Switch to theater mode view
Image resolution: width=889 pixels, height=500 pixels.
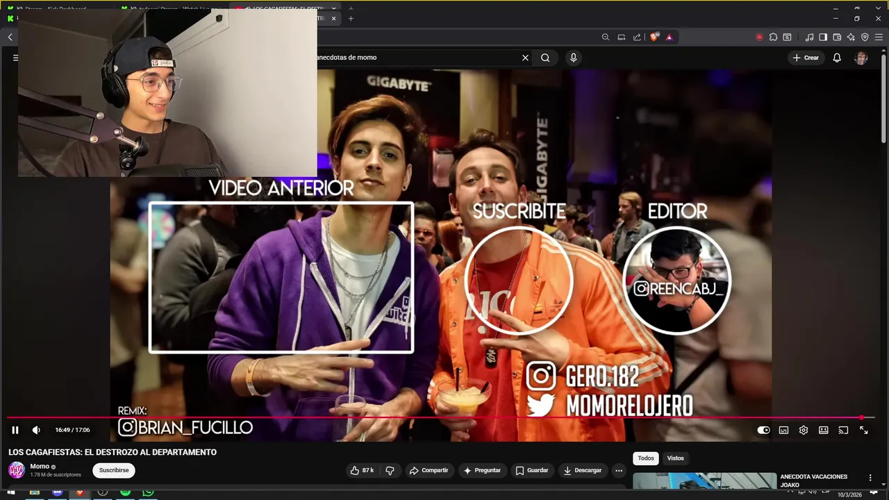coord(824,430)
